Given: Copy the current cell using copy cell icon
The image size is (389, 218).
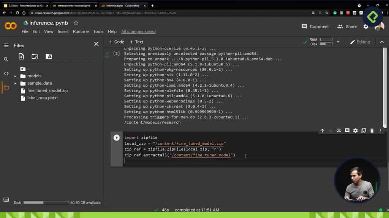Looking at the screenshot, I should tap(364, 130).
